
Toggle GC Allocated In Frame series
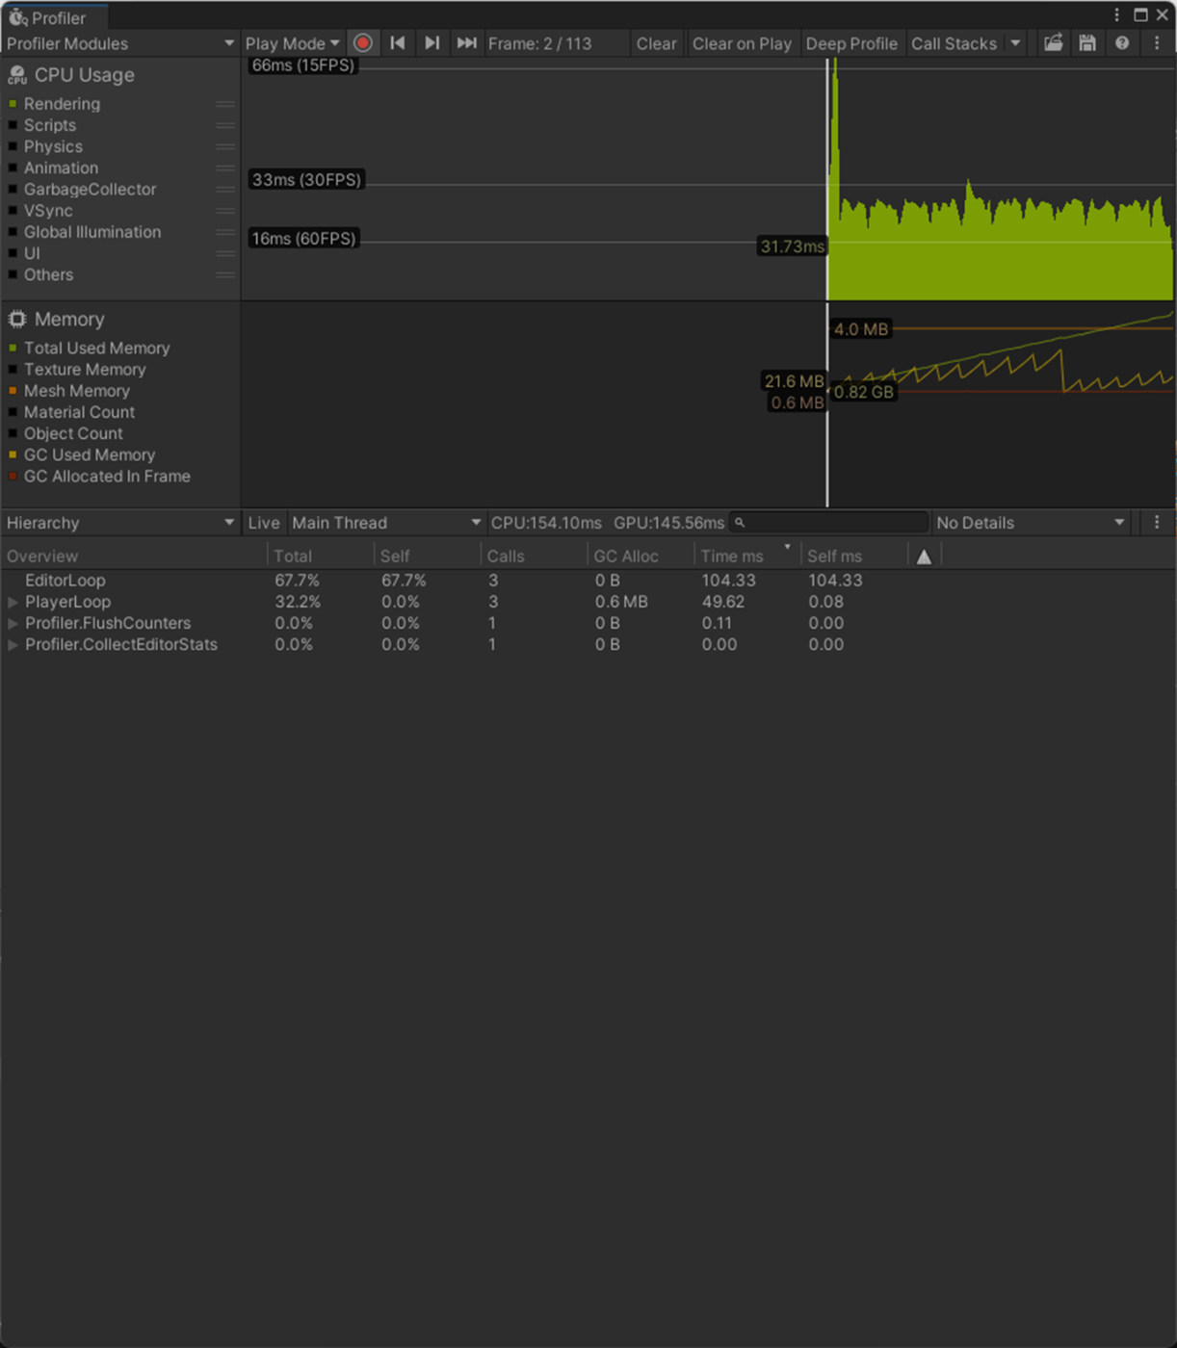(x=13, y=477)
